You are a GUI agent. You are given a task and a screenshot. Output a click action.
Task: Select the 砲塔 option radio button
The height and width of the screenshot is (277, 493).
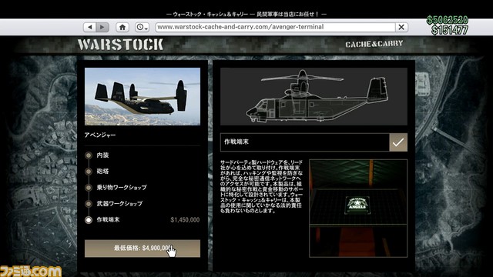tap(89, 172)
